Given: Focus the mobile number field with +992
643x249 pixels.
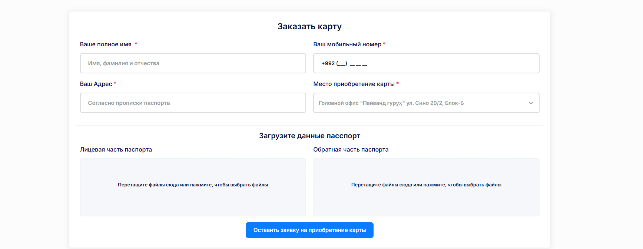Looking at the screenshot, I should pyautogui.click(x=426, y=63).
